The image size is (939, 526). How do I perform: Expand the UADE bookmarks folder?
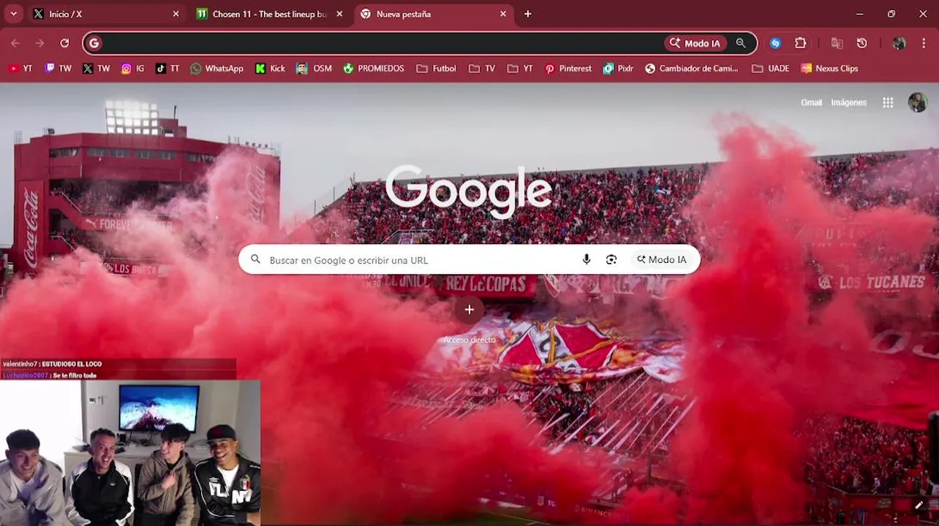[x=771, y=69]
